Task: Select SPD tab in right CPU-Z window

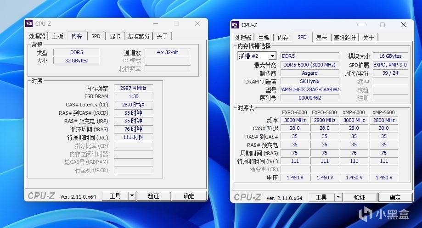Action: pyautogui.click(x=302, y=37)
